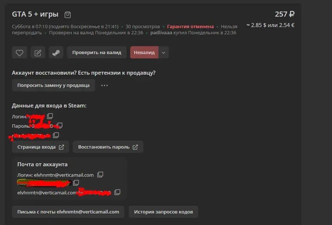Screen dimensions: 332x225
Task: Copy the email account password
Action: 76,183
